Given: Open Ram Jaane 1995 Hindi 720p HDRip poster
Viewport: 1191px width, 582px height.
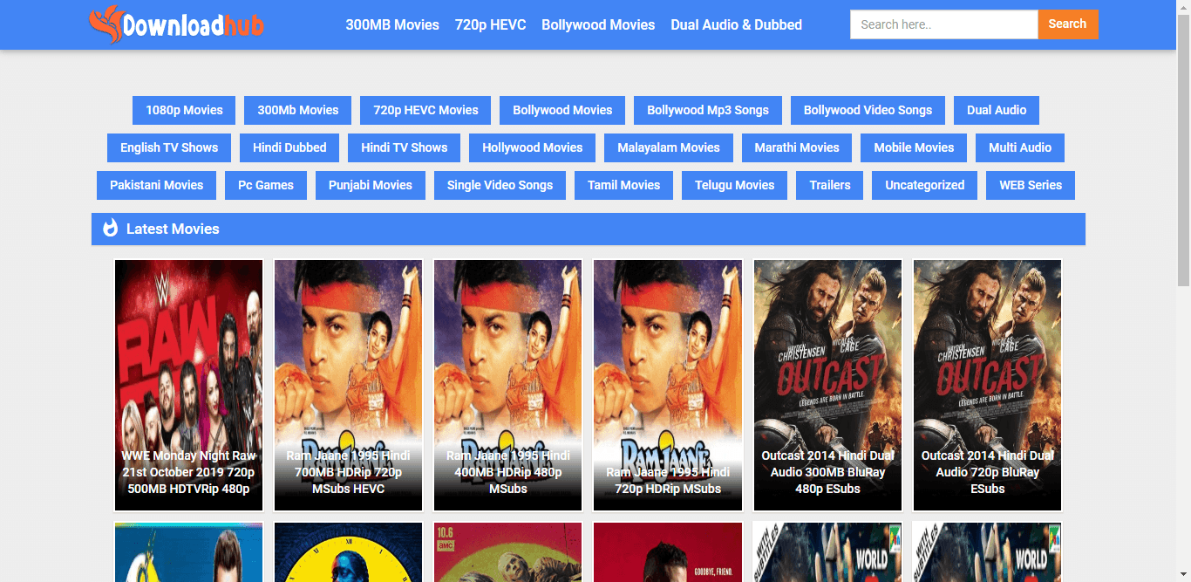Looking at the screenshot, I should (668, 385).
